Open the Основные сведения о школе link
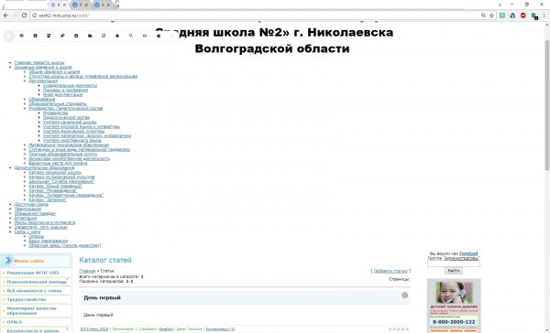Viewport: 550px width, 333px height. point(43,67)
